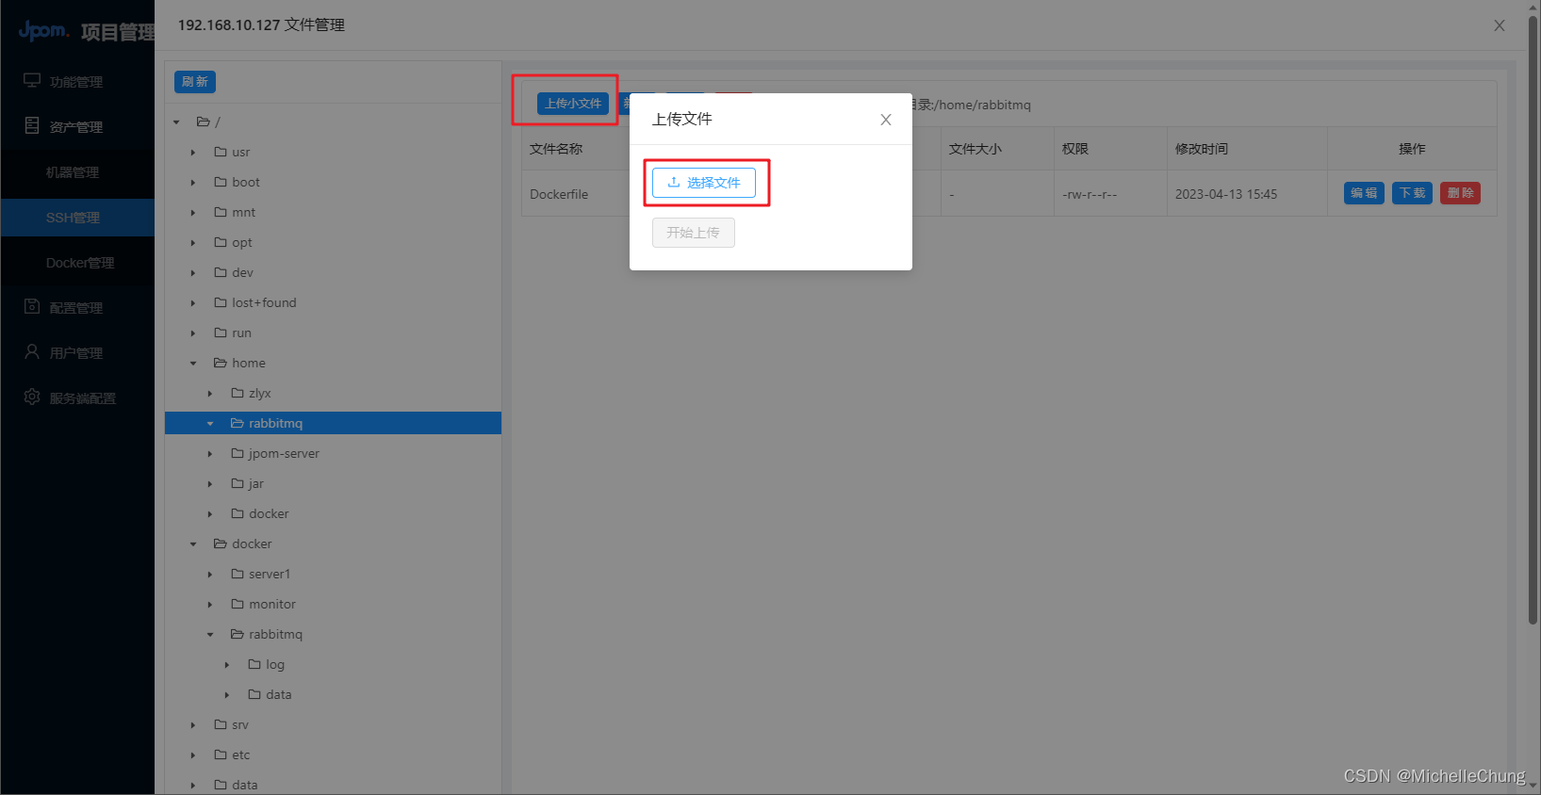This screenshot has height=795, width=1541.
Task: Select the opt folder
Action: pyautogui.click(x=233, y=242)
